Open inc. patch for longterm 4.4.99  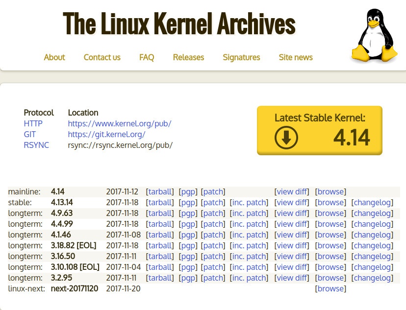(x=250, y=224)
